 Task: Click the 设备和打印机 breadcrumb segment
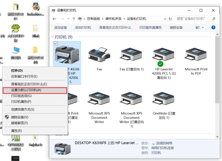coord(137,19)
